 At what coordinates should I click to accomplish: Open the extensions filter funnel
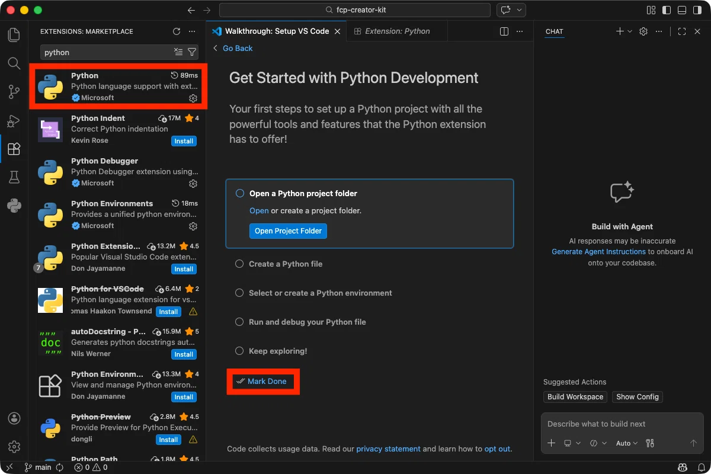(192, 52)
